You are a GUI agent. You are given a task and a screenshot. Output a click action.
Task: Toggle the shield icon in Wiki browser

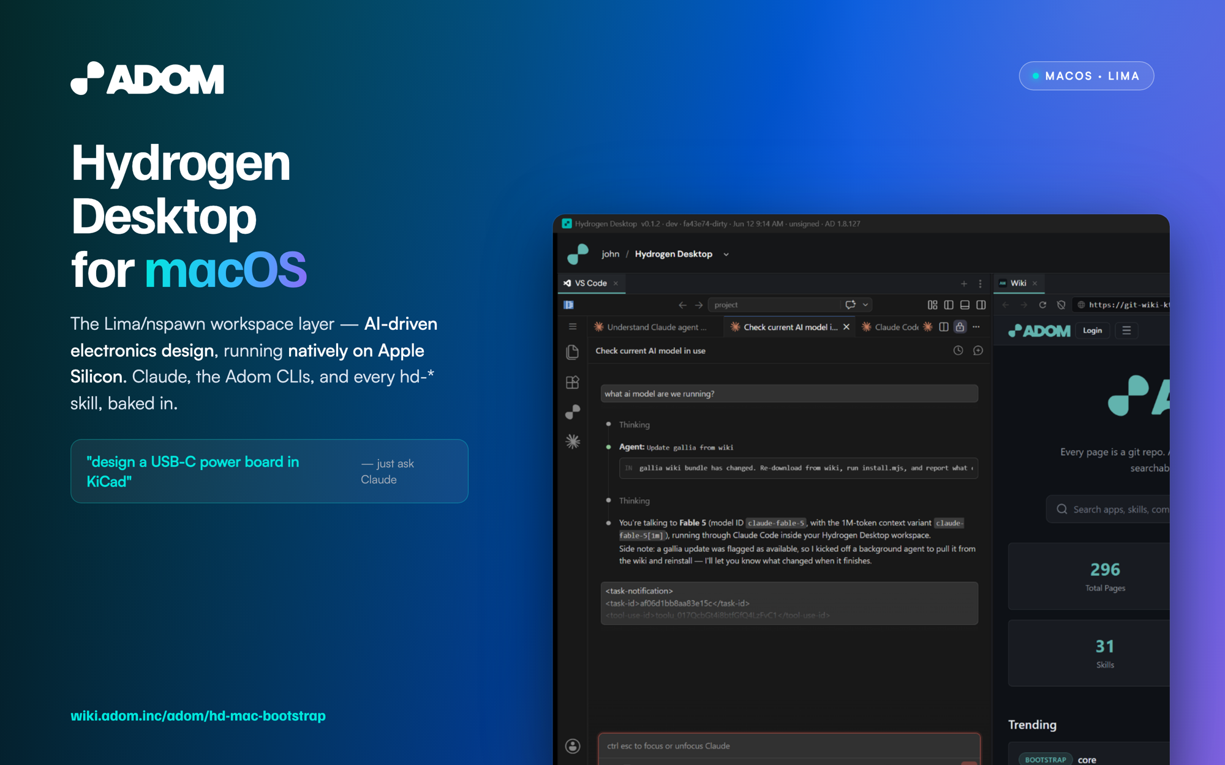coord(1061,305)
